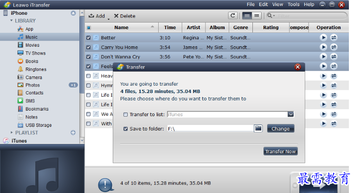
Task: Click the Change folder button
Action: tap(281, 129)
